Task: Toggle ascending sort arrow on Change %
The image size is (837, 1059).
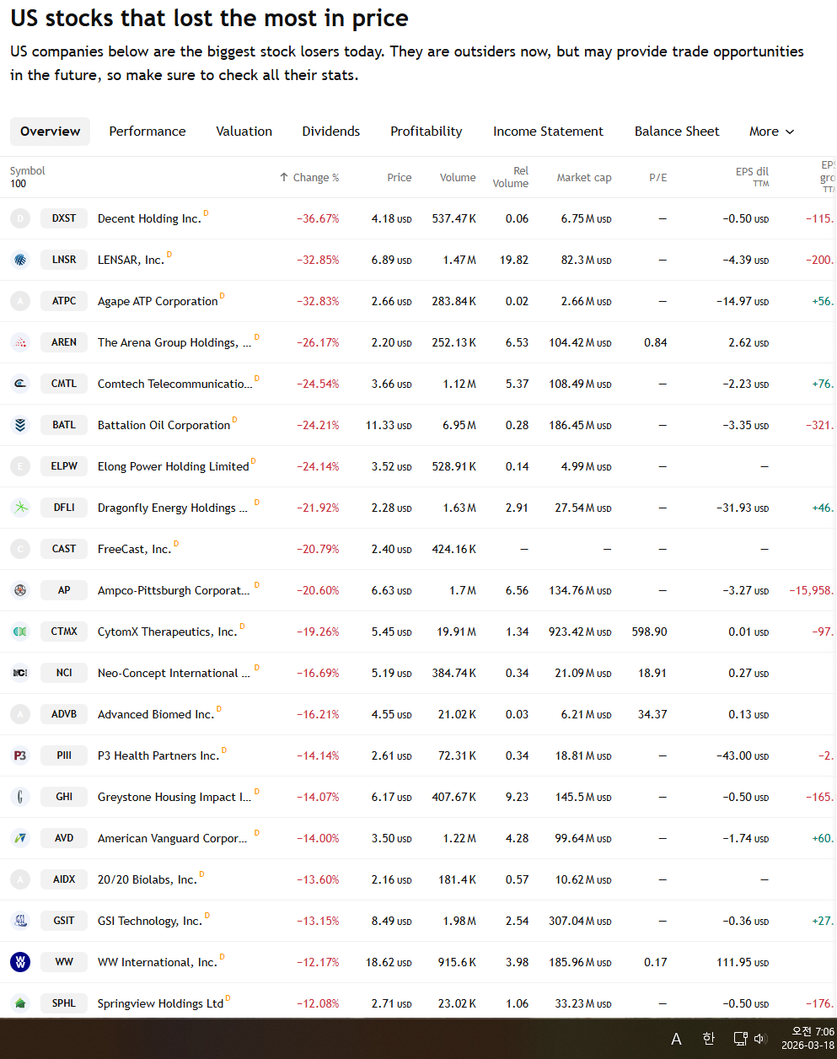Action: 284,177
